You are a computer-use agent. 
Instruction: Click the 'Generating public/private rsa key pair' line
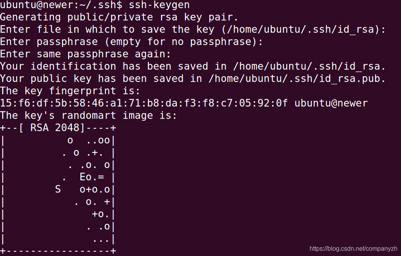(119, 17)
